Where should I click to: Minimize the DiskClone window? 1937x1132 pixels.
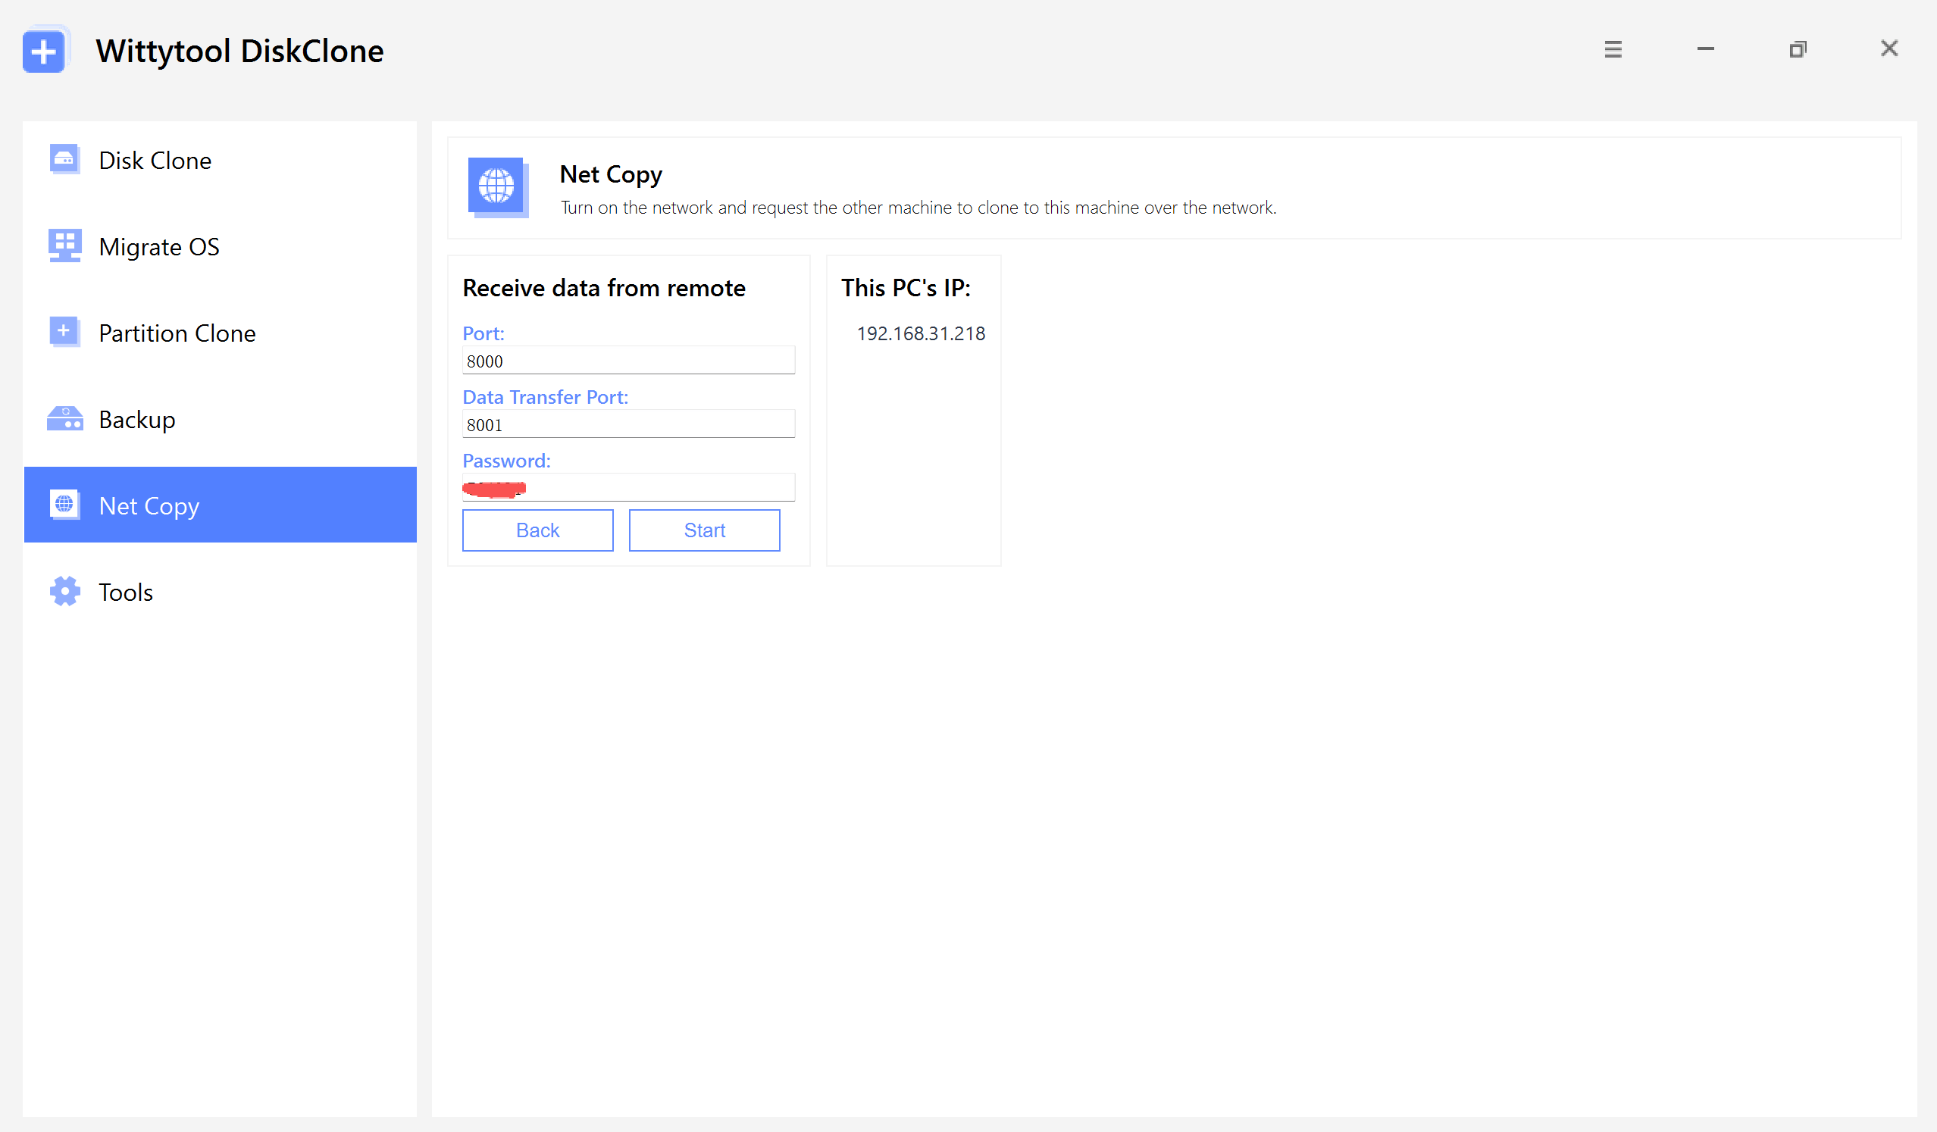click(1705, 49)
